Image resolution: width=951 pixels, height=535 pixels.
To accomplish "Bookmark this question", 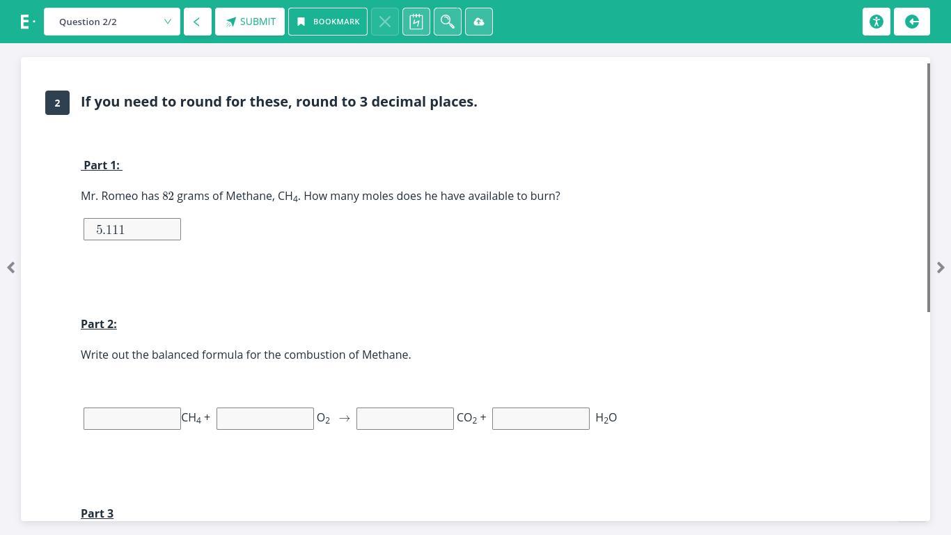I will (328, 22).
